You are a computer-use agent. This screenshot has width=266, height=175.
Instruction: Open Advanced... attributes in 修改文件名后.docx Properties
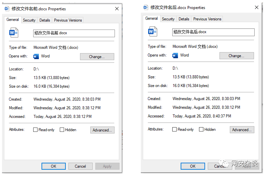(242, 130)
